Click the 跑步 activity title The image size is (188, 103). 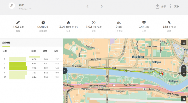tap(21, 5)
